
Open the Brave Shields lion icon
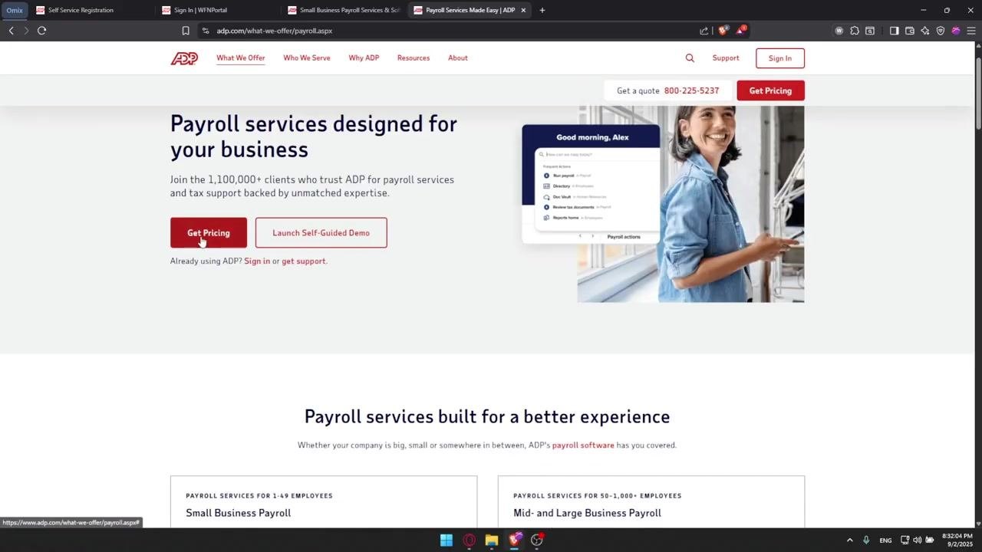tap(723, 31)
